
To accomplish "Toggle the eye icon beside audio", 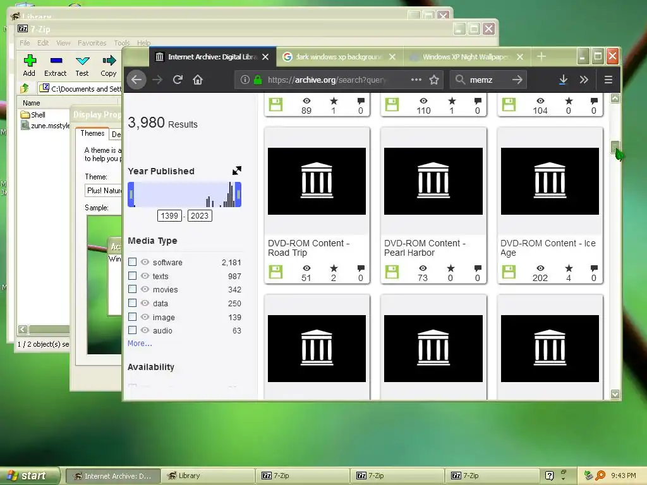I will pyautogui.click(x=145, y=330).
